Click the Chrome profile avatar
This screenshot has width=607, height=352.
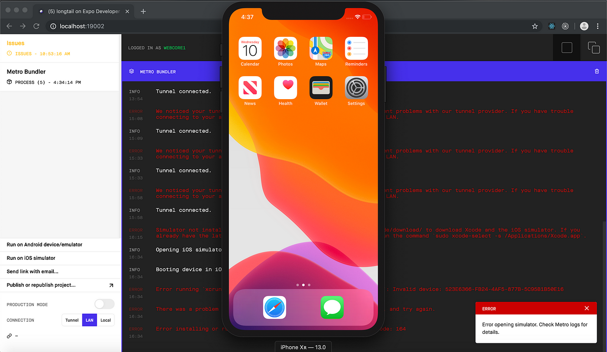[584, 26]
